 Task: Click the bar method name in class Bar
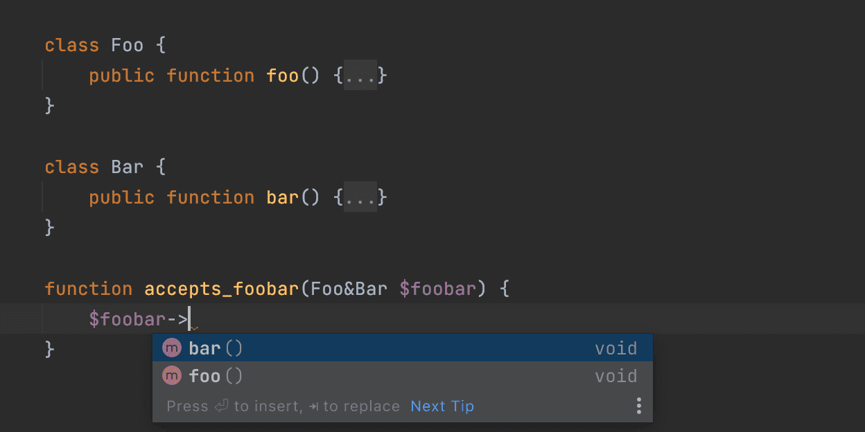pos(283,197)
